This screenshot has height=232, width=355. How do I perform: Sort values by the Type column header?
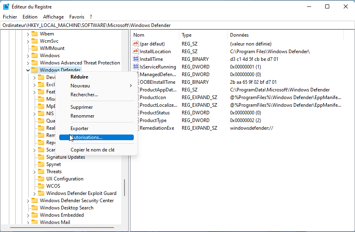187,35
